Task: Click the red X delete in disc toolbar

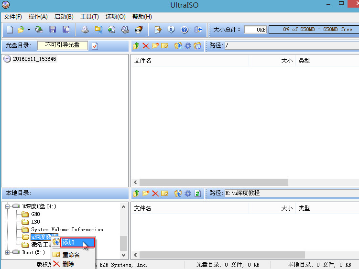Action: tap(146, 46)
